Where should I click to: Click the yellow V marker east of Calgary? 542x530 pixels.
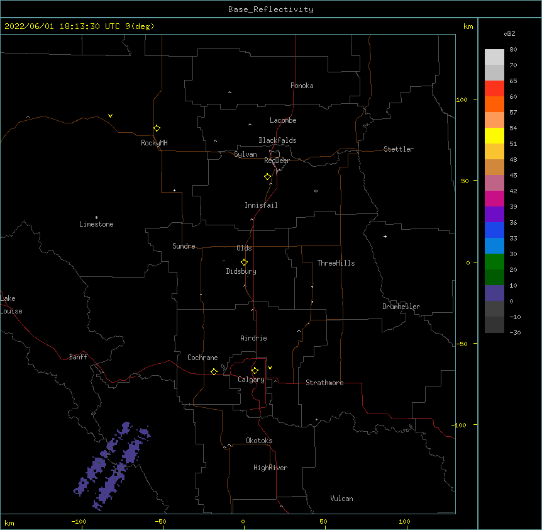click(270, 368)
